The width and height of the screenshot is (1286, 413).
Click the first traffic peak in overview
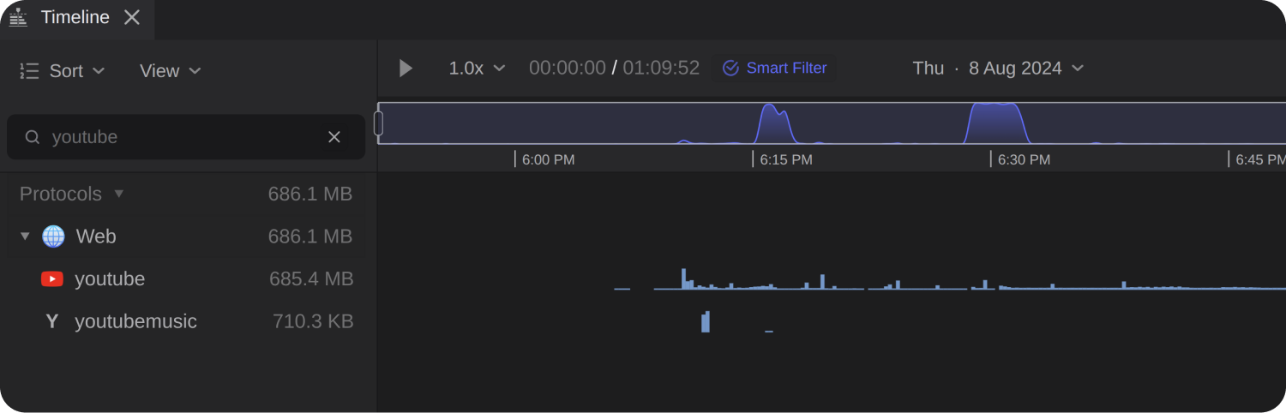pyautogui.click(x=773, y=123)
